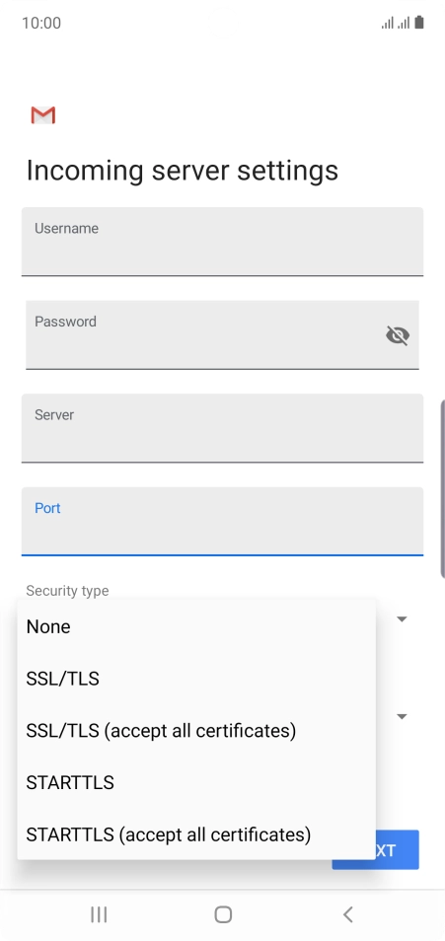Tap the battery status icon
Image resolution: width=445 pixels, height=941 pixels.
(x=419, y=23)
